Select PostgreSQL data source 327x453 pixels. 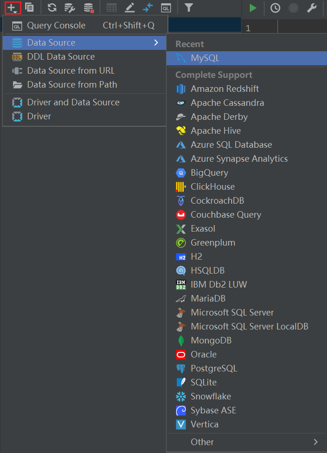click(x=247, y=368)
